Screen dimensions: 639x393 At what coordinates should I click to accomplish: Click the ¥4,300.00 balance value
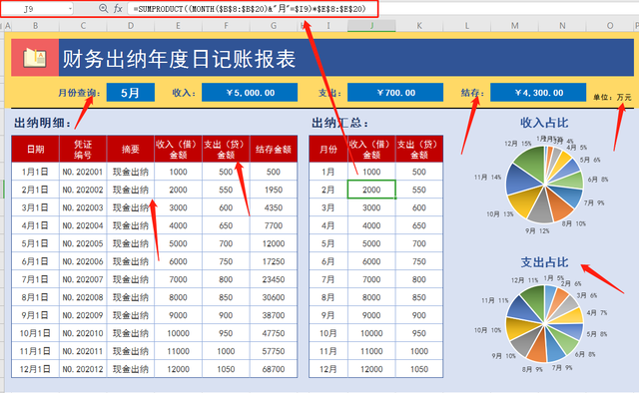[538, 93]
